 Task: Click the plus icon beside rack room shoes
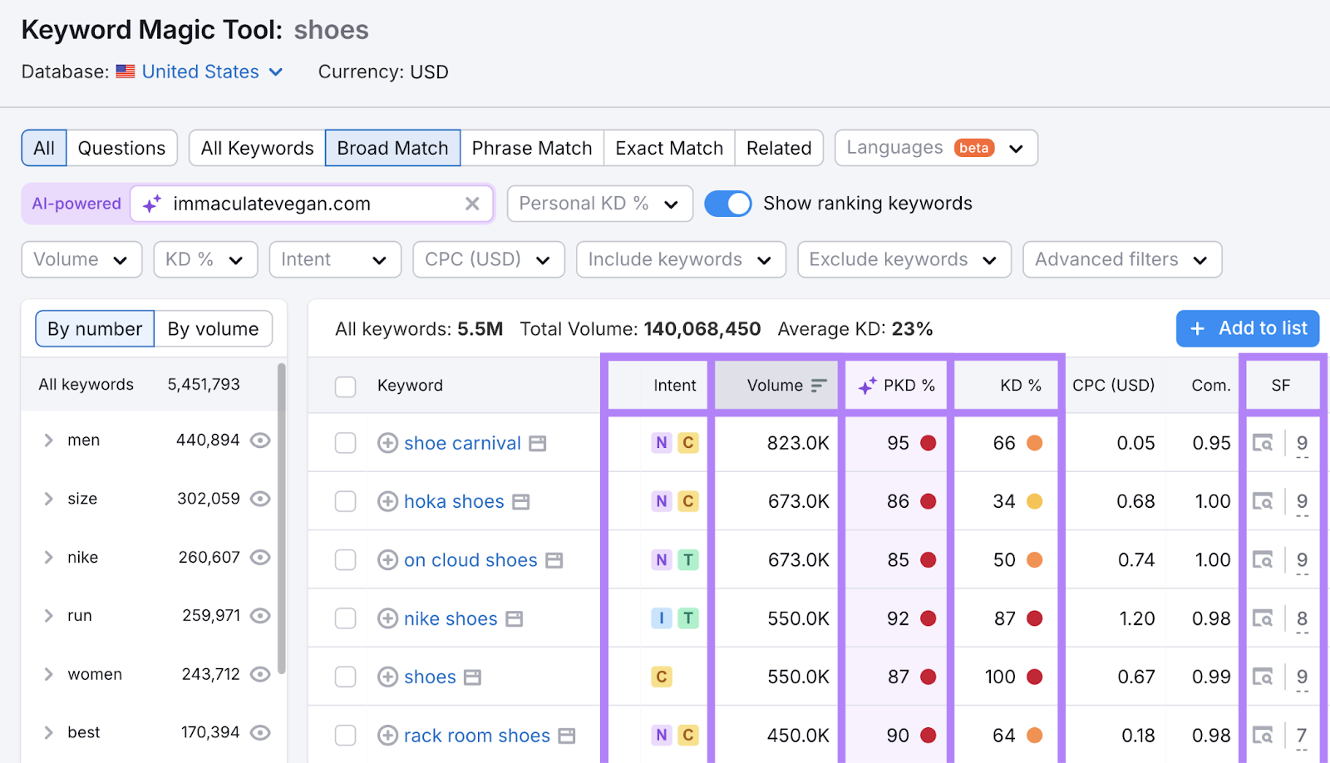tap(387, 736)
